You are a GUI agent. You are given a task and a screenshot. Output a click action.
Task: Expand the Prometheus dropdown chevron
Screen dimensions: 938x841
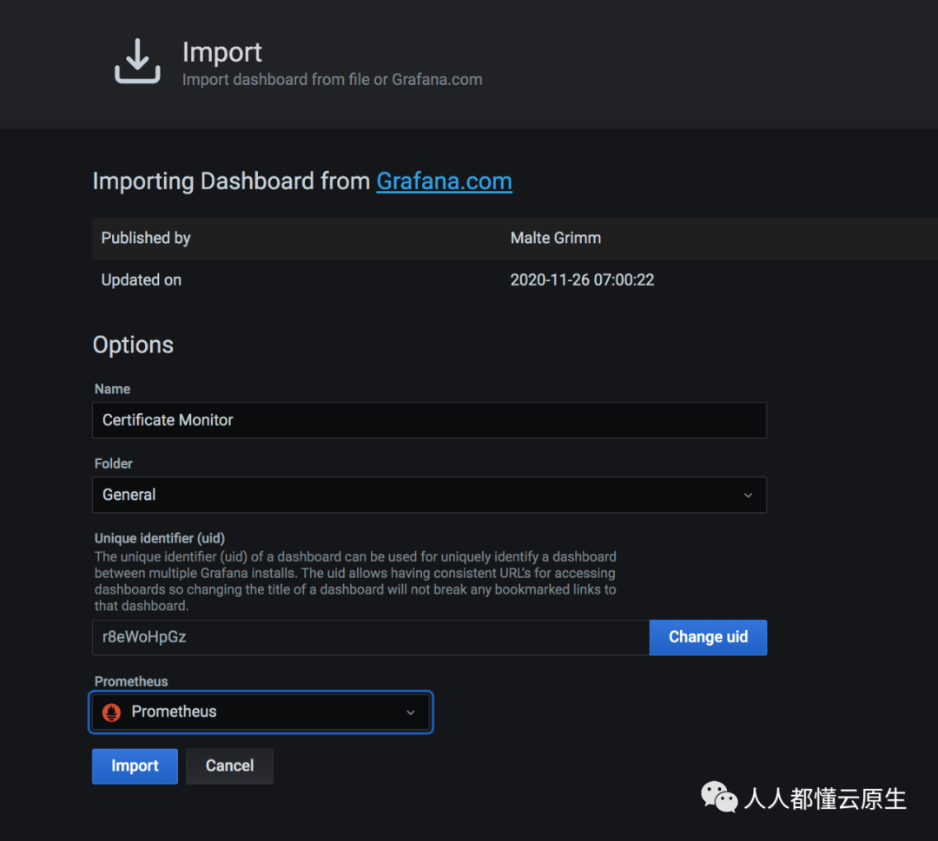[x=410, y=713]
